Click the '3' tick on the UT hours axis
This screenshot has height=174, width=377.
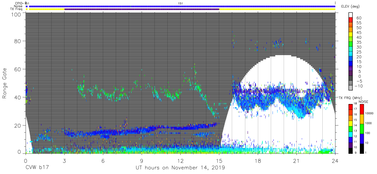(x=64, y=160)
